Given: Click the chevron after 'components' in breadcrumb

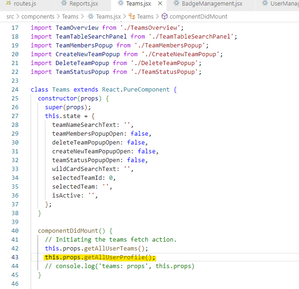Looking at the screenshot, I should tap(58, 17).
